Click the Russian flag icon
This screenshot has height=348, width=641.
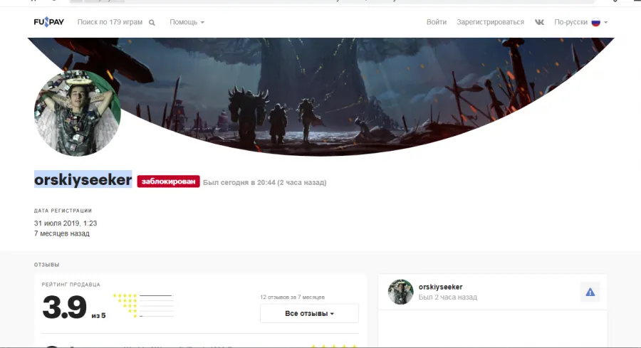[595, 22]
